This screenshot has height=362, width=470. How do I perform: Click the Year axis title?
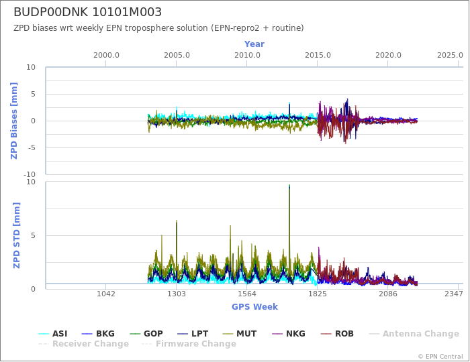pos(254,44)
